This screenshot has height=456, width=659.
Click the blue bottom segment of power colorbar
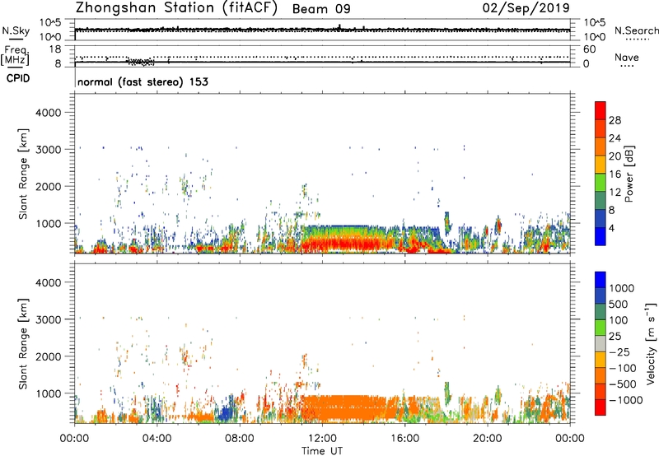coord(601,236)
